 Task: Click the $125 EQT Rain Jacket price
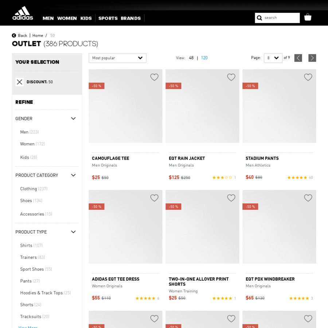(x=174, y=177)
